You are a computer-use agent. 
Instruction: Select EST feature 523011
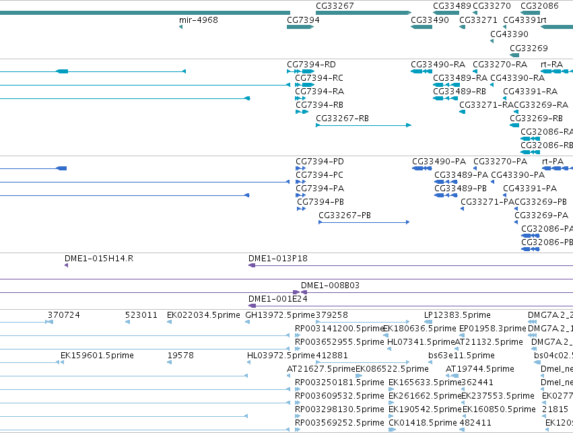(x=127, y=322)
